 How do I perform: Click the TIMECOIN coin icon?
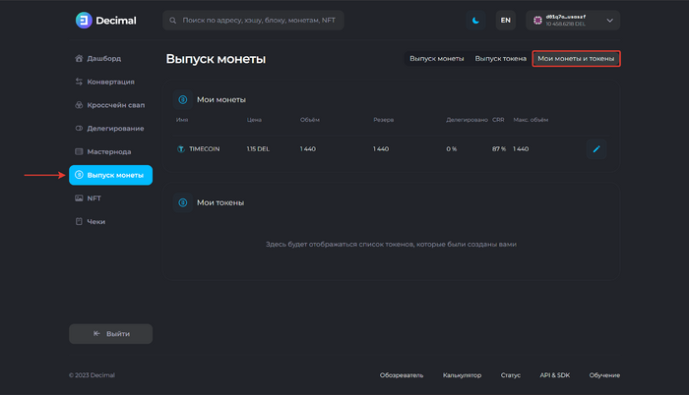point(181,148)
